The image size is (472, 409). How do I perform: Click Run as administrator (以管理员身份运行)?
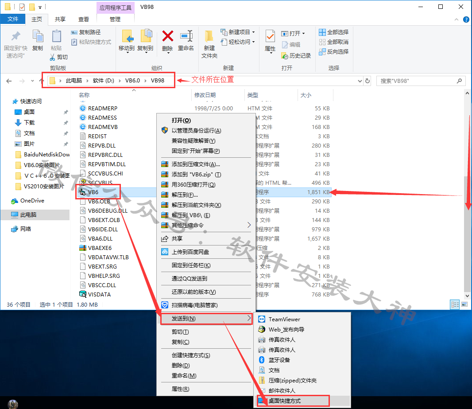click(x=206, y=130)
